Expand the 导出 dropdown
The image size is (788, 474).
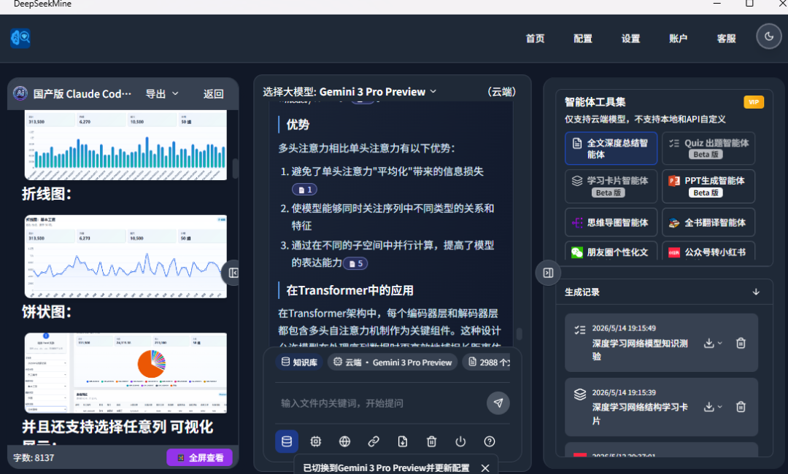click(x=162, y=94)
